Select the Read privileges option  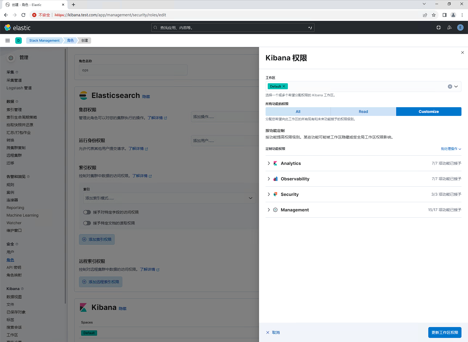tap(363, 112)
